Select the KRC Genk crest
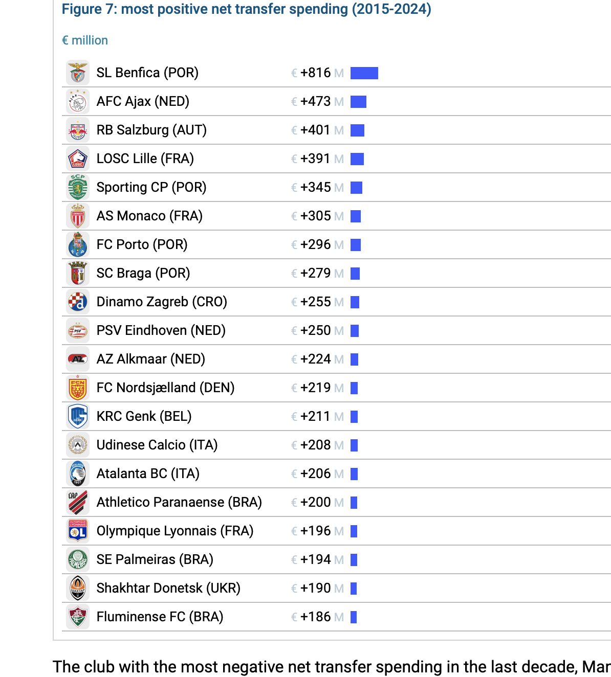 point(78,416)
